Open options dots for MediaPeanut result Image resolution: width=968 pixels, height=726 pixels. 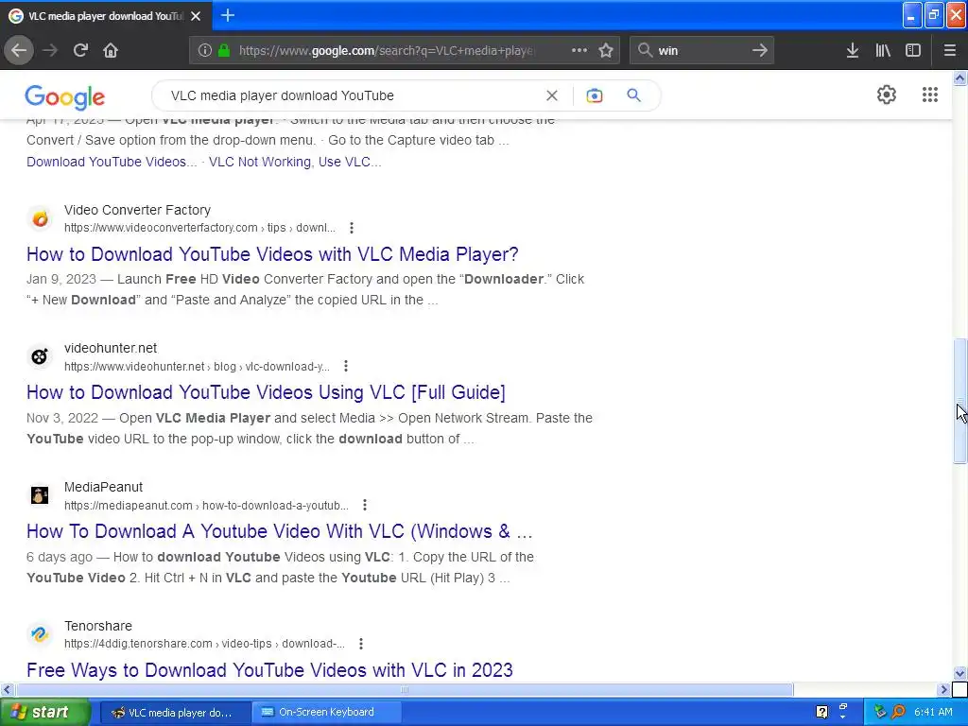click(365, 505)
